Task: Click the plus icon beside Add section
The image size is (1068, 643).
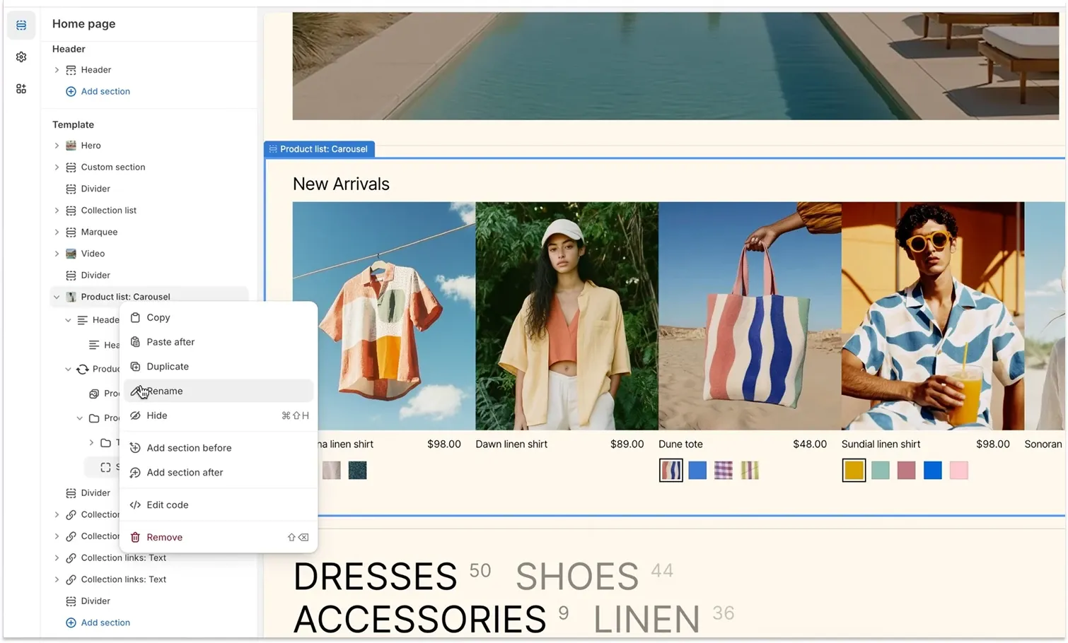Action: pyautogui.click(x=71, y=91)
